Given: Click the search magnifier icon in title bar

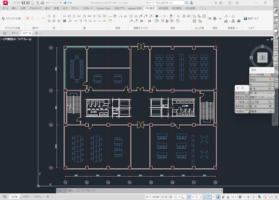Looking at the screenshot, I should [187, 3].
